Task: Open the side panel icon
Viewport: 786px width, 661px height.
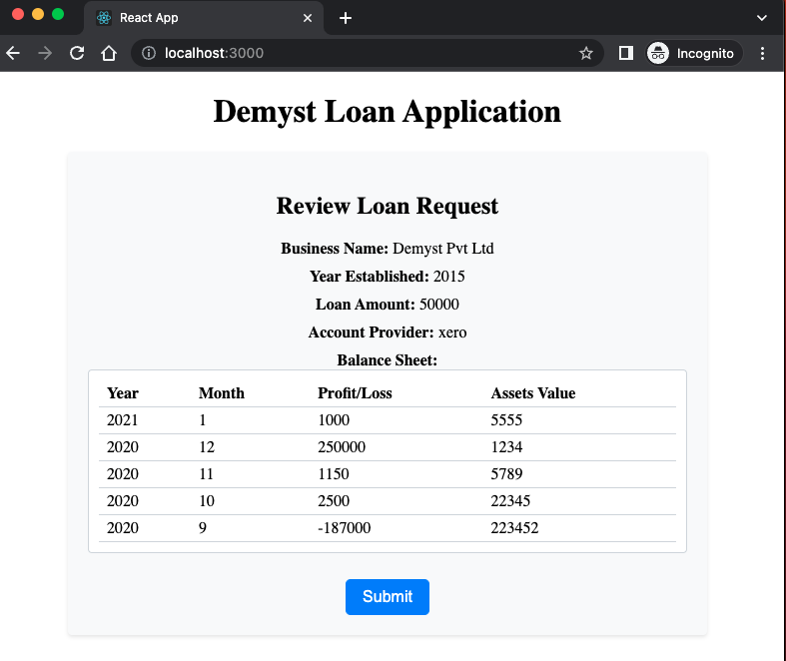Action: [625, 53]
